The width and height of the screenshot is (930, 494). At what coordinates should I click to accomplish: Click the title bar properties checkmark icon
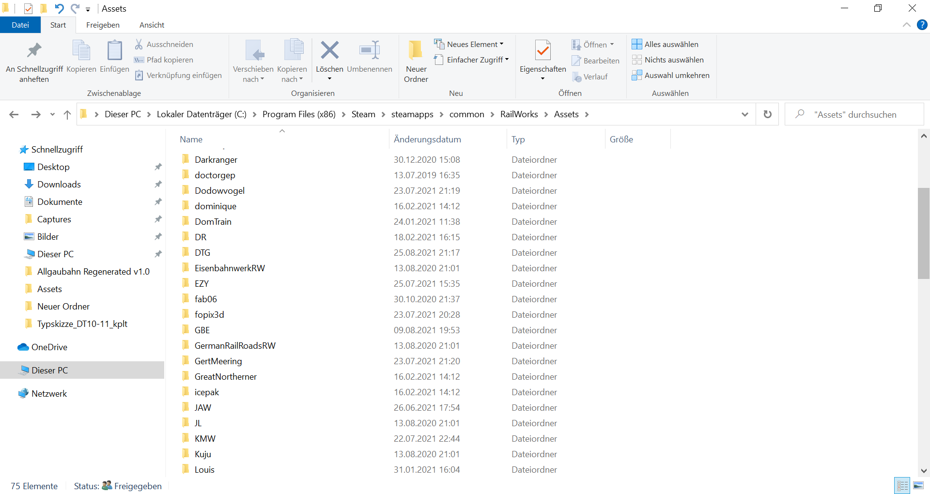28,9
